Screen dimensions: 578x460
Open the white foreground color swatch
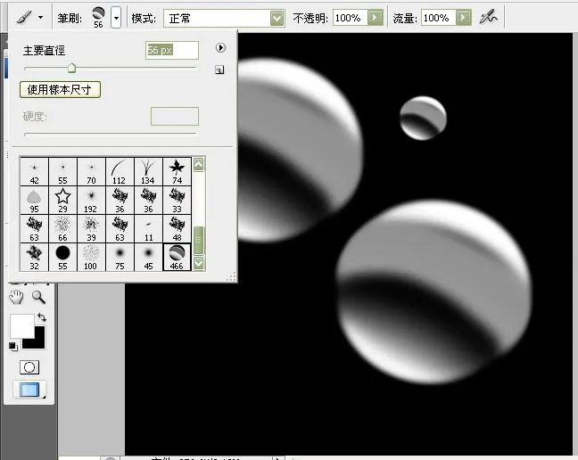(x=21, y=325)
